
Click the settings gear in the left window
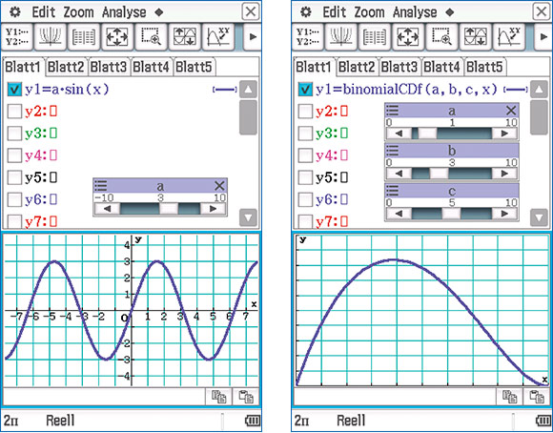coord(15,12)
